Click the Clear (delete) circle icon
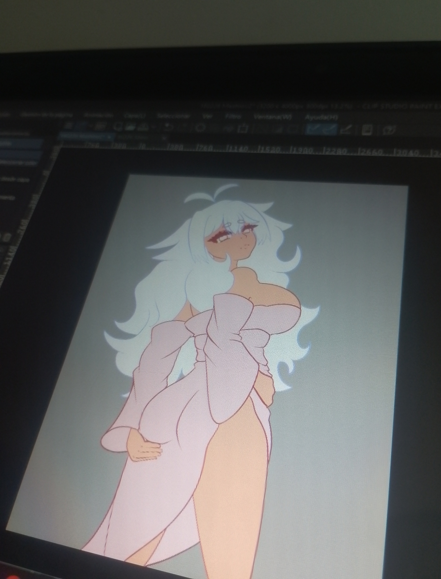441x579 pixels. click(200, 127)
